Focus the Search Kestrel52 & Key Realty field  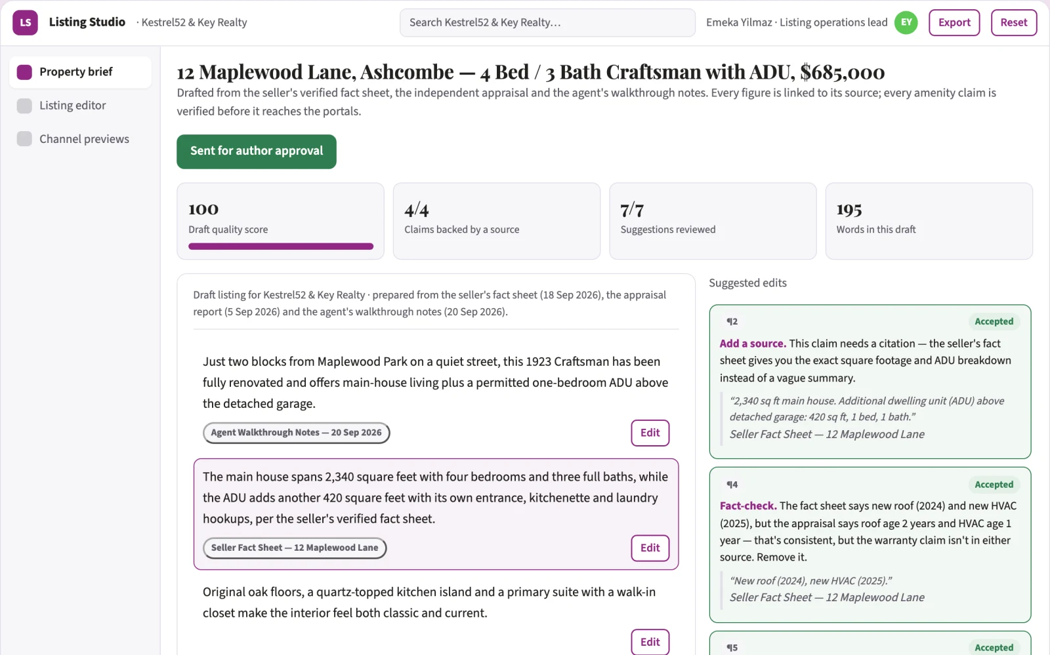pyautogui.click(x=547, y=22)
